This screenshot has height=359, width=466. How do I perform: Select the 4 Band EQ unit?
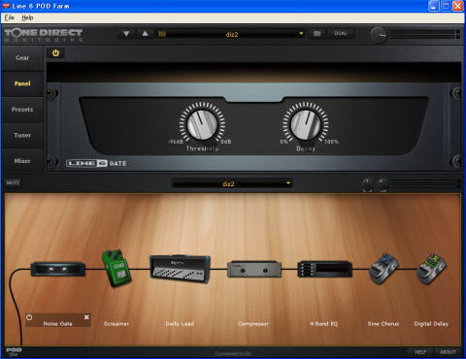[x=324, y=269]
